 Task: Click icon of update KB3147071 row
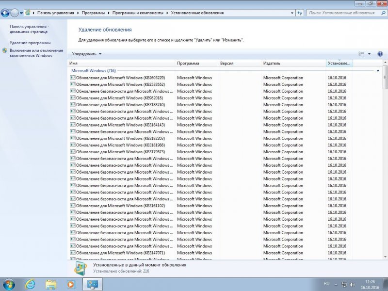click(72, 253)
